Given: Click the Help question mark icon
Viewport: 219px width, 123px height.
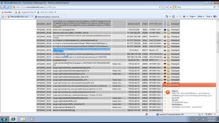Looking at the screenshot, I should tap(215, 16).
